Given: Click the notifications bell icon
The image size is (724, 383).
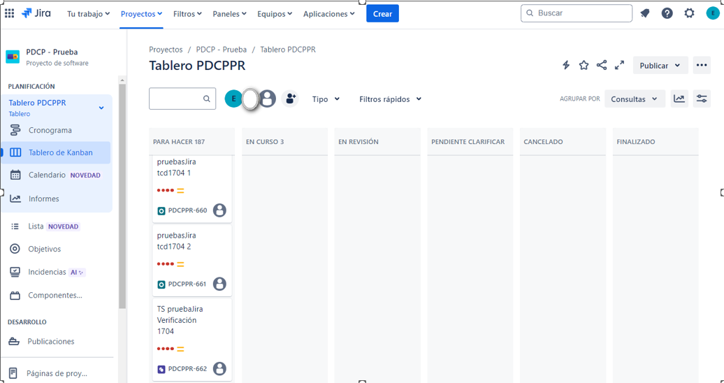Looking at the screenshot, I should tap(645, 13).
